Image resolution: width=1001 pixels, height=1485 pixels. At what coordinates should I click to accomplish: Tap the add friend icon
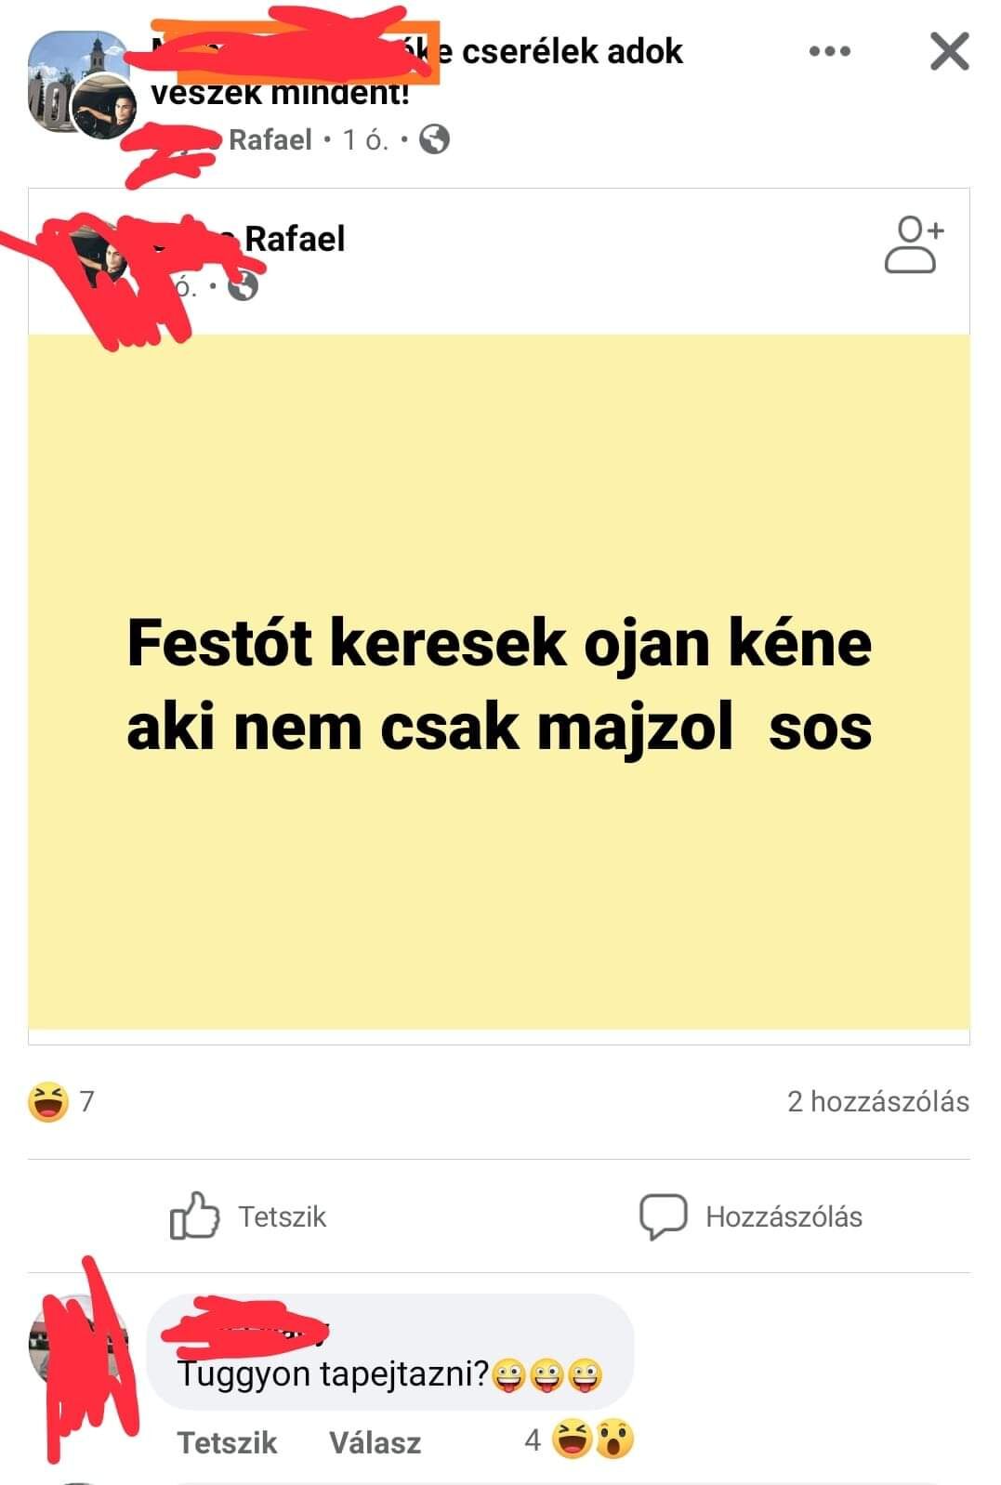pyautogui.click(x=914, y=244)
